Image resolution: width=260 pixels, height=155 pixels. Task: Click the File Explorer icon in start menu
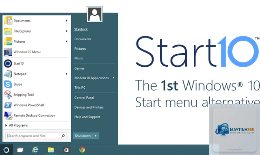(8, 31)
